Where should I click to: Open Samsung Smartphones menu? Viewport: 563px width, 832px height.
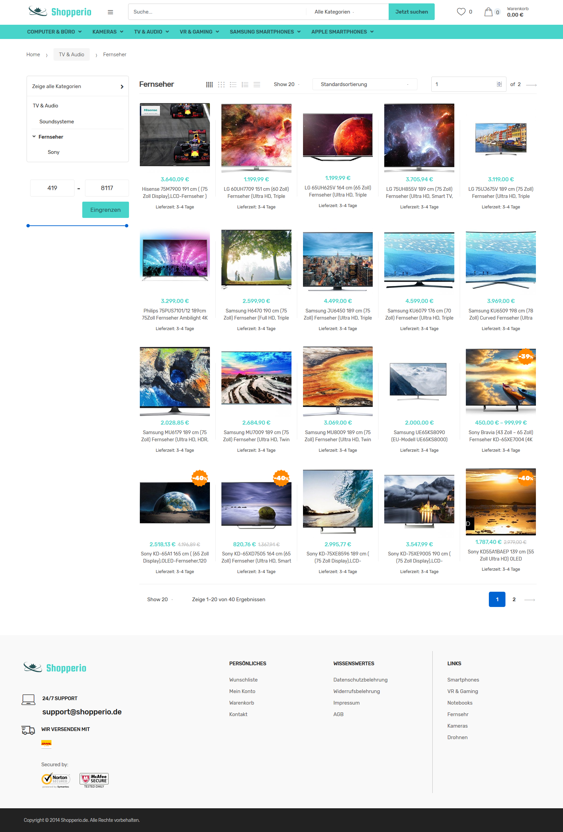[265, 32]
